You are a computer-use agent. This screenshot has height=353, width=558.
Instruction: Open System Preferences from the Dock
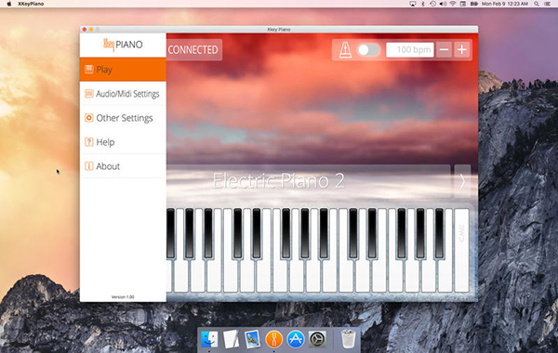[x=317, y=339]
